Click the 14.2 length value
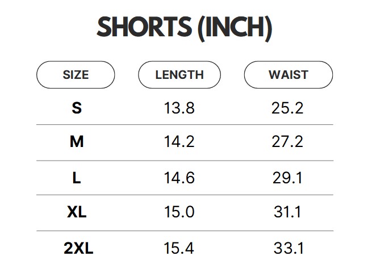Screen dimensions: 368x273 [x=179, y=142]
